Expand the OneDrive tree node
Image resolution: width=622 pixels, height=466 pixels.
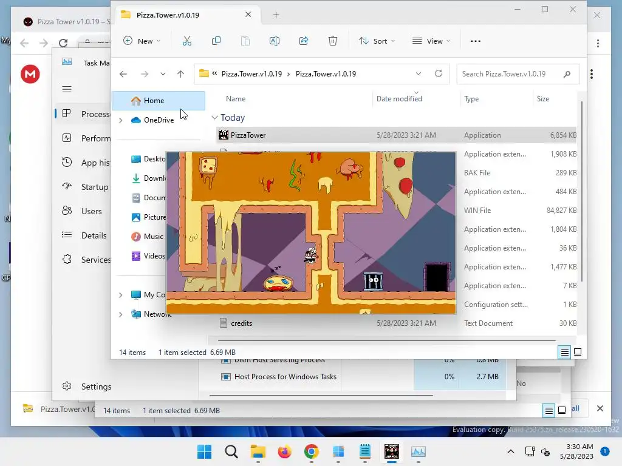click(x=121, y=120)
